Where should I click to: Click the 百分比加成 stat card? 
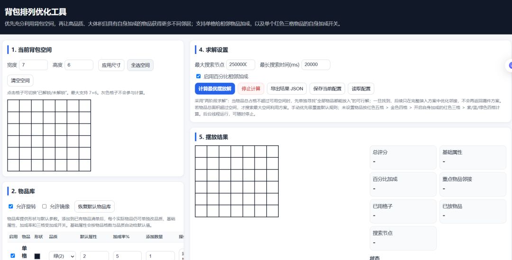403,184
